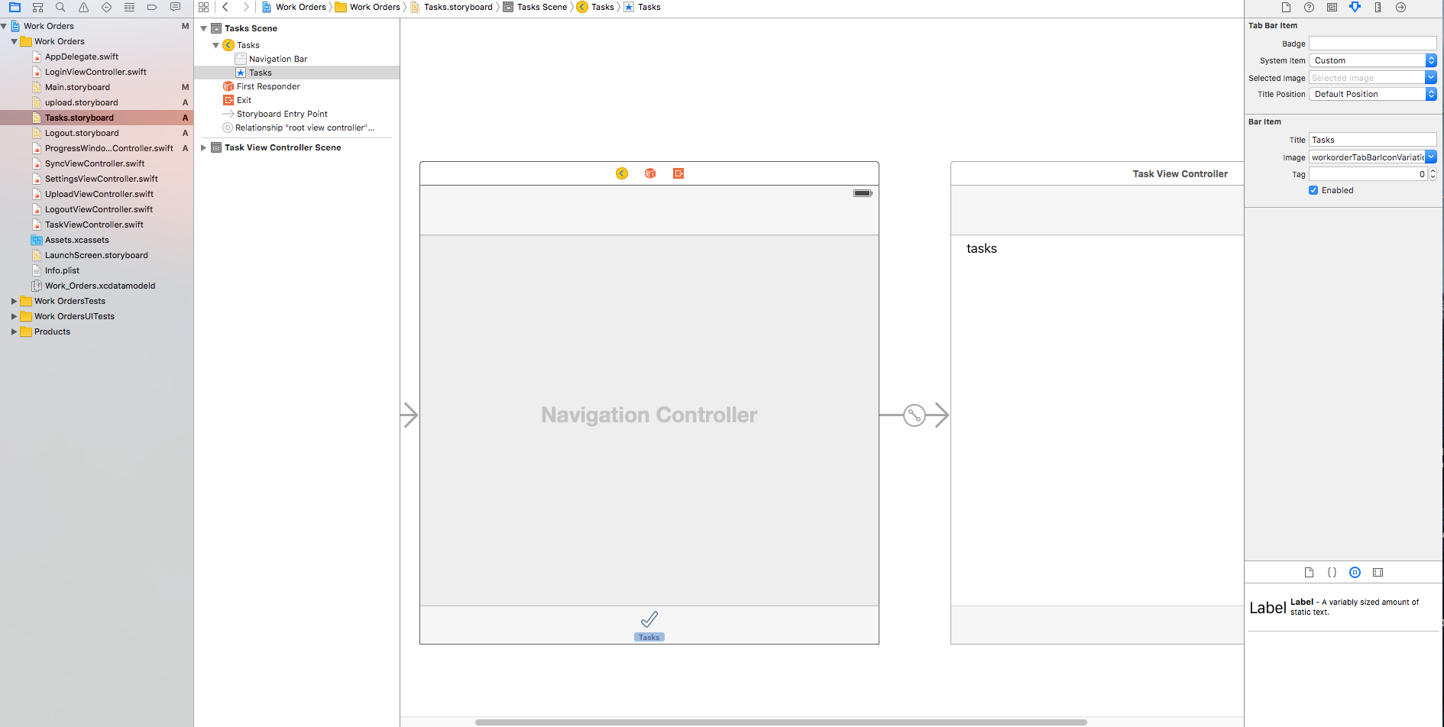Open the Identity inspector
1444x727 pixels.
(x=1332, y=7)
